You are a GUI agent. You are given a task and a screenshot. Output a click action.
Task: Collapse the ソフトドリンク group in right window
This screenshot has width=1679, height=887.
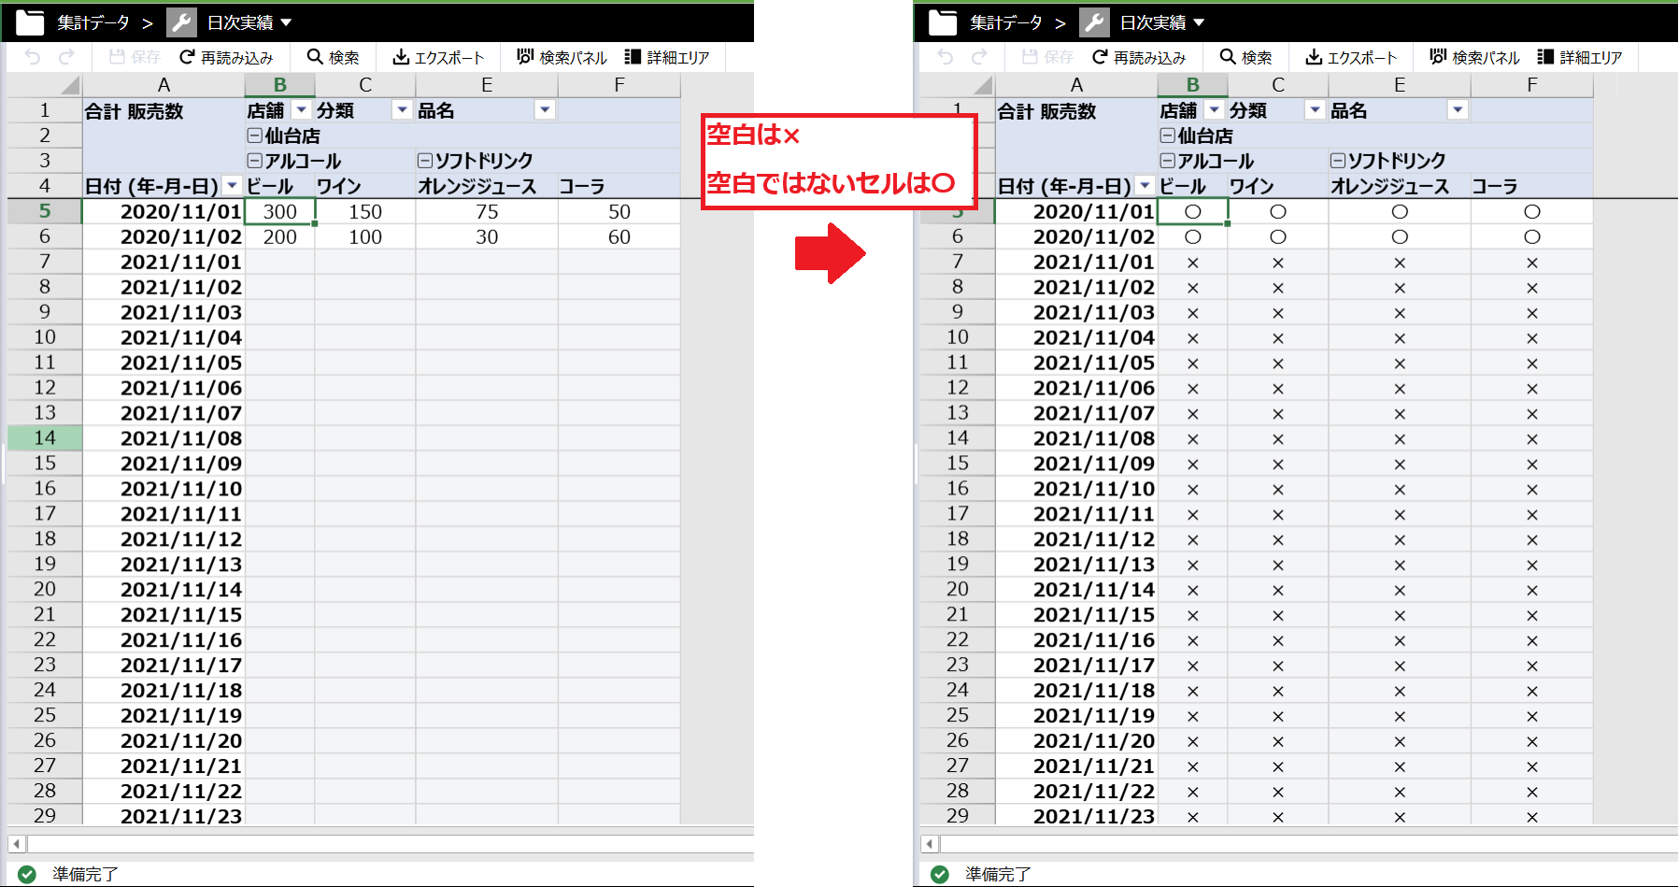click(1337, 161)
